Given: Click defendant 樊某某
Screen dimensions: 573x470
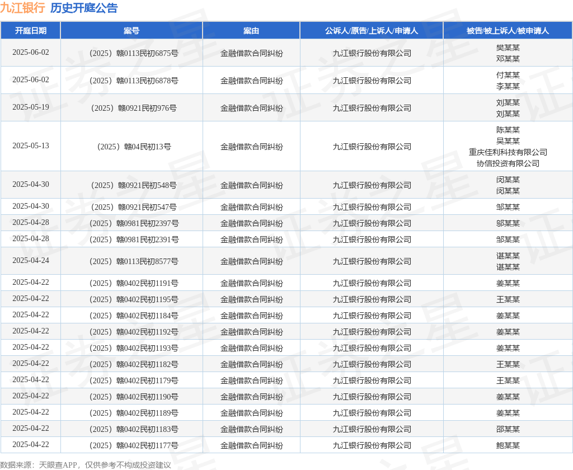Looking at the screenshot, I should click(508, 48).
